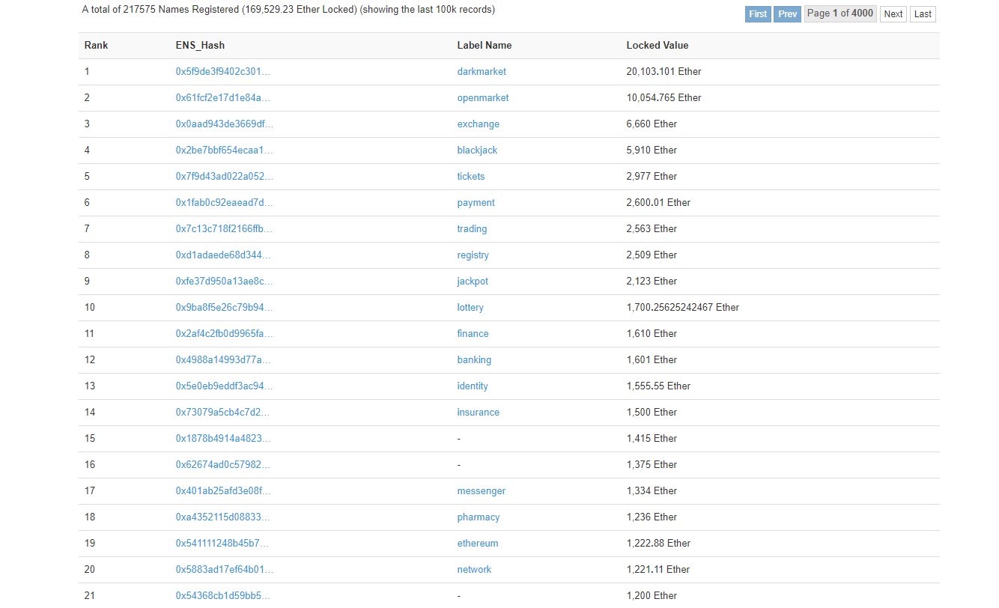The height and width of the screenshot is (608, 999).
Task: Open hash 0x73079a5cb4c7d2...
Action: [222, 413]
